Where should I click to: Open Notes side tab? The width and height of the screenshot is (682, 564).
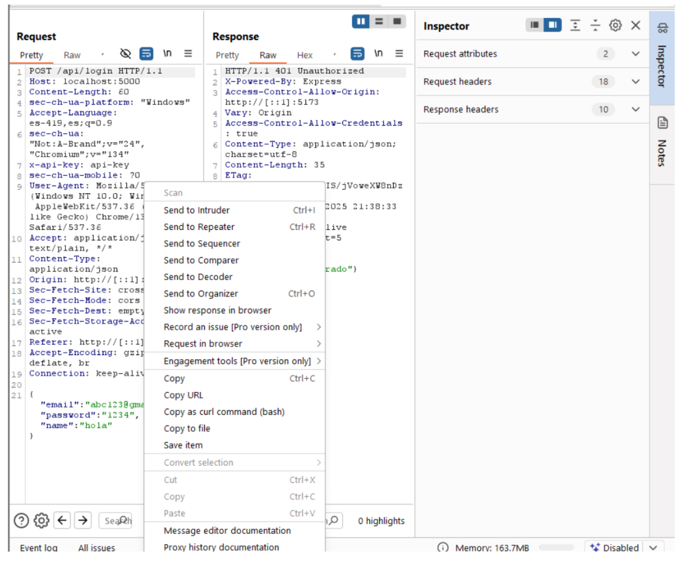click(662, 144)
